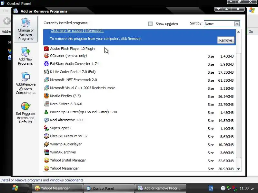
Task: Select FairStars Audio Converter 1.74 entry
Action: point(140,64)
